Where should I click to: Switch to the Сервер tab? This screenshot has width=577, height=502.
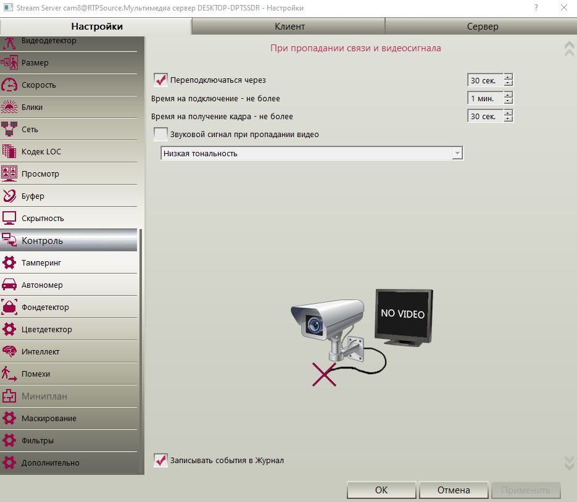tap(482, 27)
